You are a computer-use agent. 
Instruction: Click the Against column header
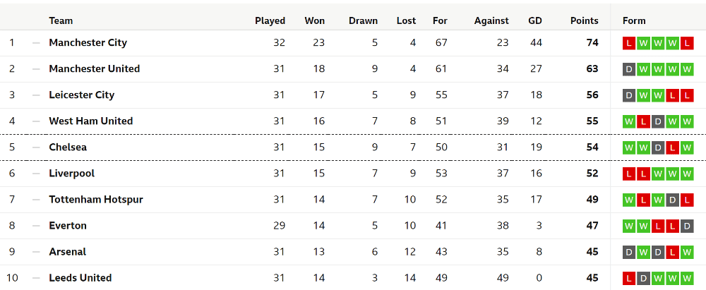point(491,20)
